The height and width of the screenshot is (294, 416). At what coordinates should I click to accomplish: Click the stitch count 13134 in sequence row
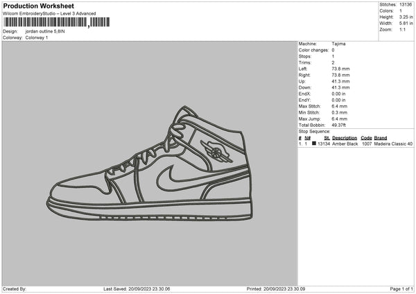tap(324, 144)
